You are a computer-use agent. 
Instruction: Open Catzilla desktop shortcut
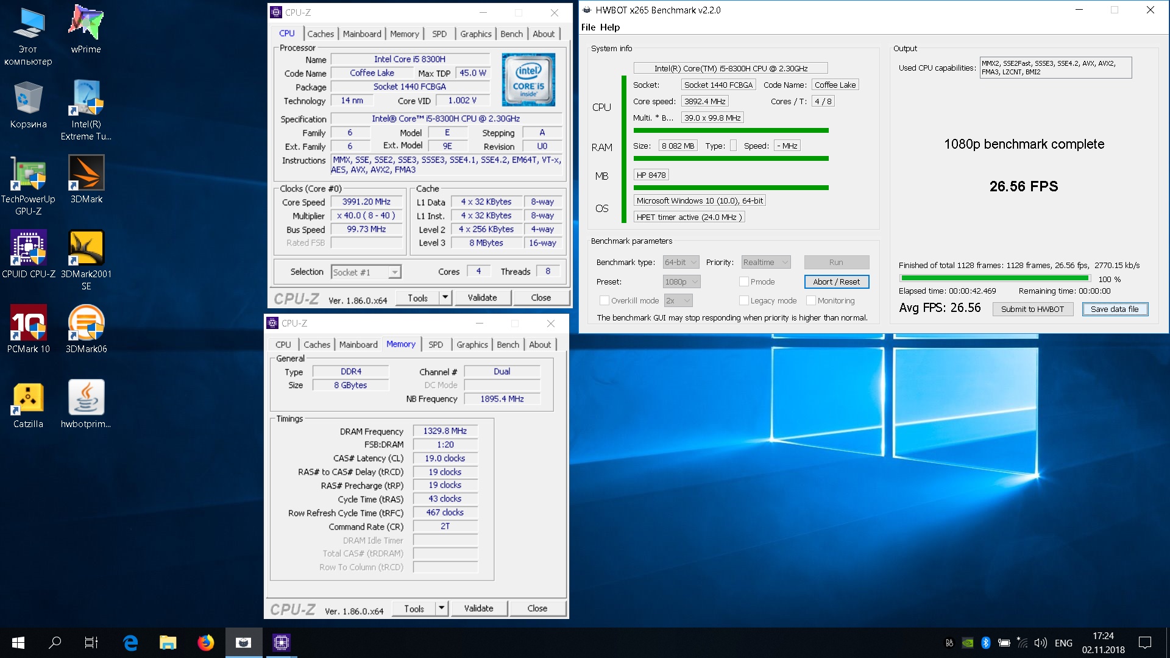click(x=28, y=405)
